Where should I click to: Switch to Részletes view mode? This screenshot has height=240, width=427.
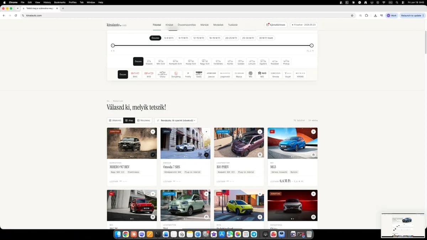pos(143,121)
